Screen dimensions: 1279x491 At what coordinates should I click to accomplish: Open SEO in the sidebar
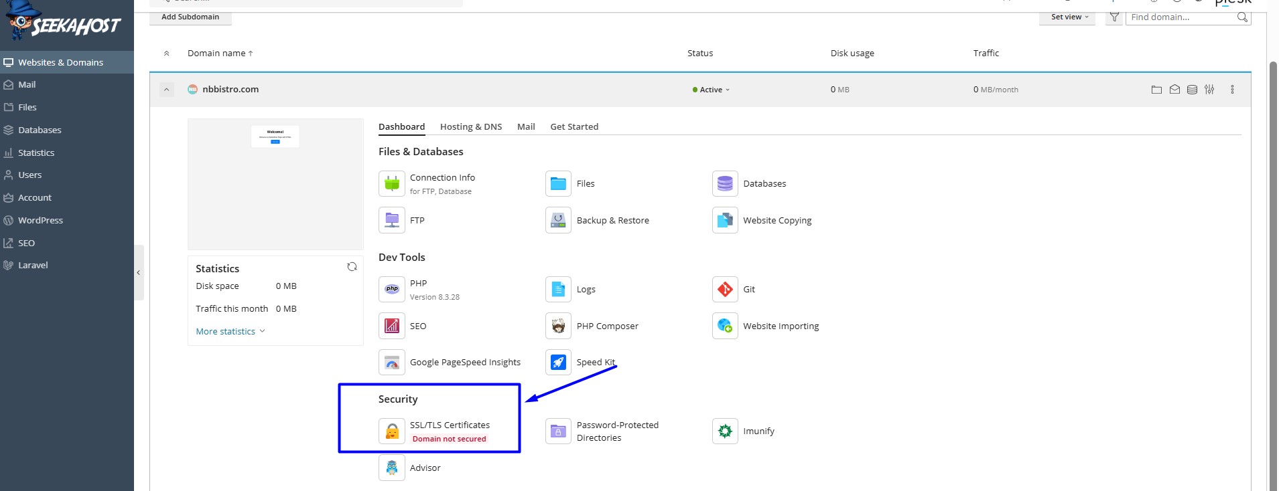coord(67,243)
